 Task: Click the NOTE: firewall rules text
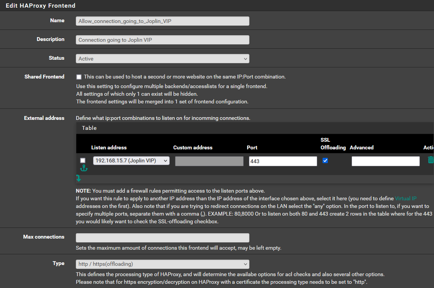[170, 191]
